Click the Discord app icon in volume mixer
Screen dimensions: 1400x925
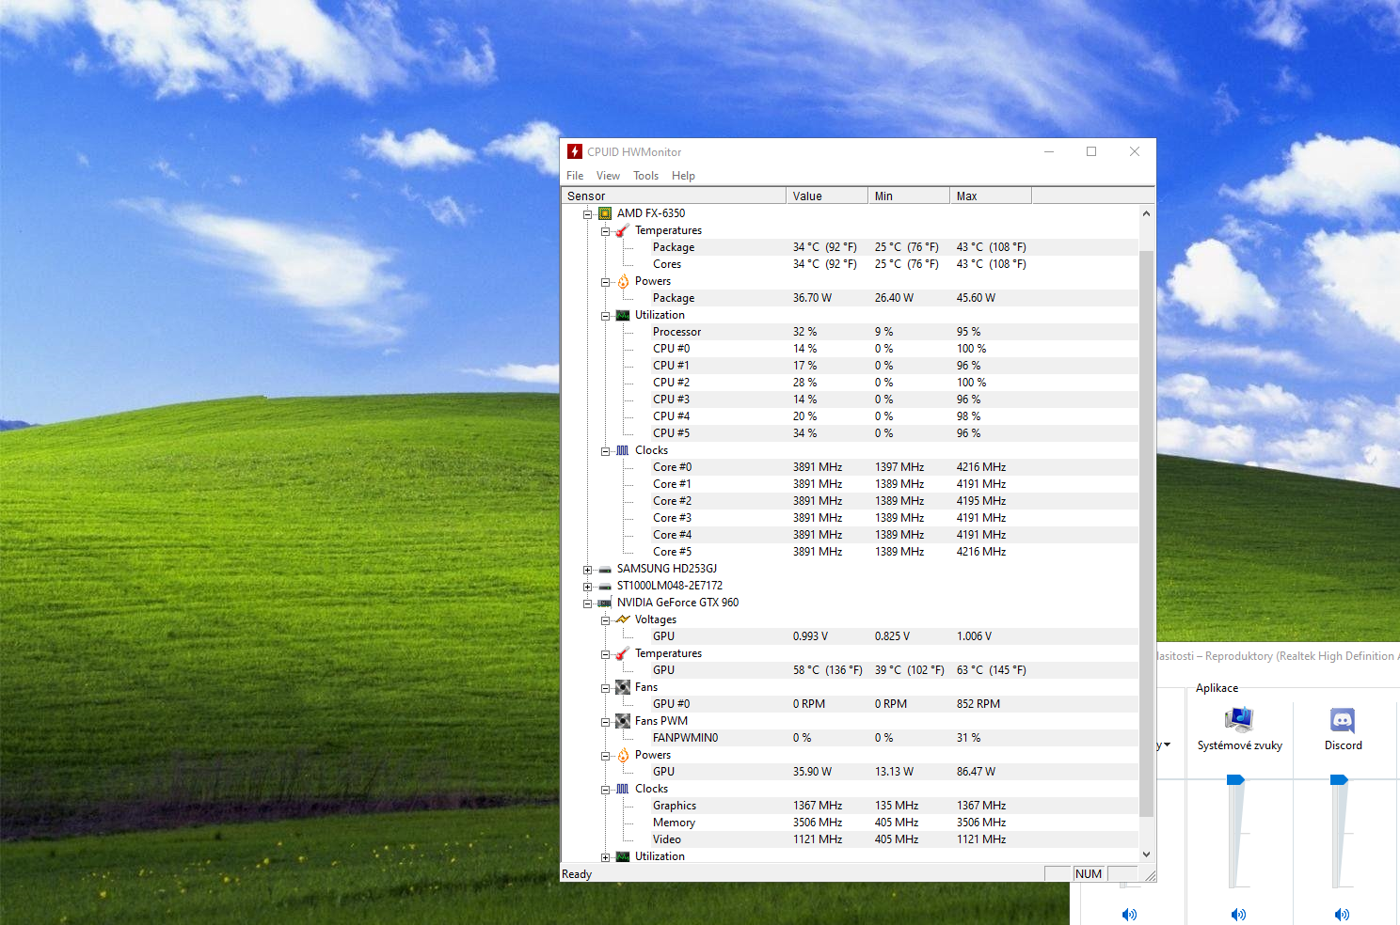[1343, 721]
